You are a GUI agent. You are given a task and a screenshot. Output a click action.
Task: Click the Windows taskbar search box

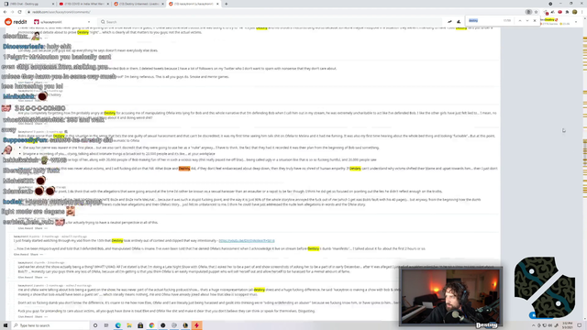(51, 325)
